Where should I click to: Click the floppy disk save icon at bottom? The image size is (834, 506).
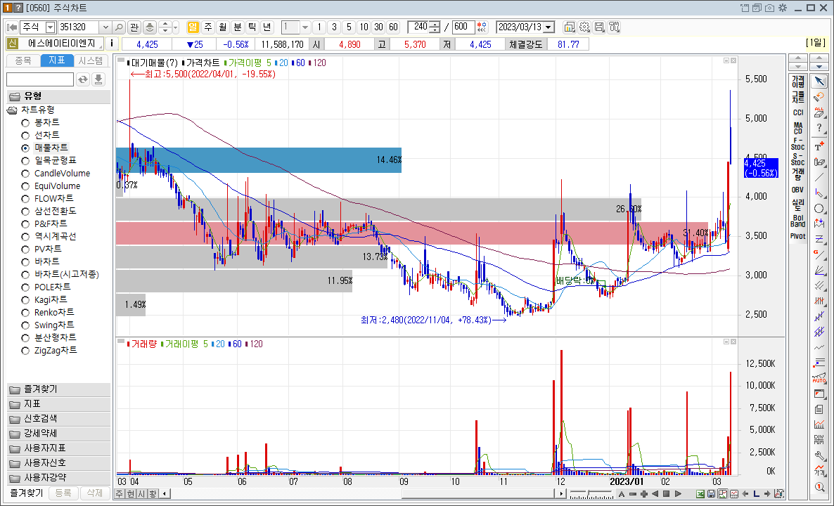[x=711, y=494]
